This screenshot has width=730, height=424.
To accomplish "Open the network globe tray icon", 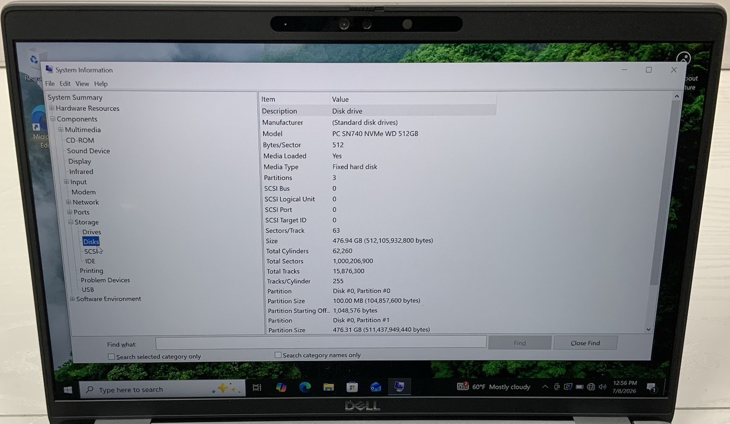I will (591, 387).
